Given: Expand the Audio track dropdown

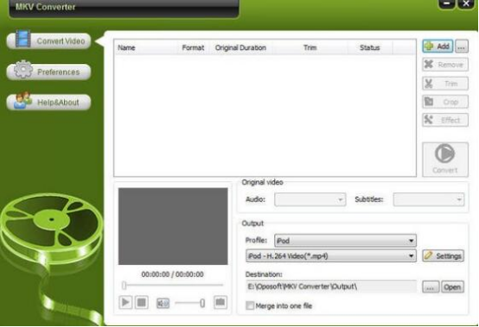Looking at the screenshot, I should click(310, 199).
